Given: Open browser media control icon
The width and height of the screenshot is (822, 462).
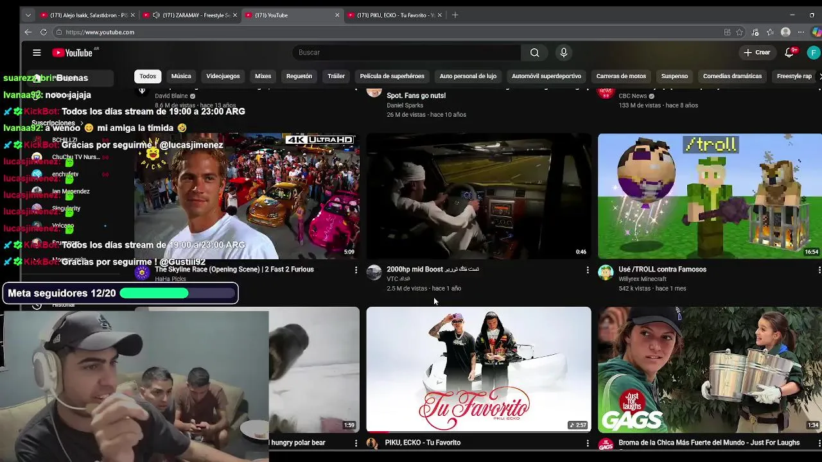Looking at the screenshot, I should tap(755, 32).
